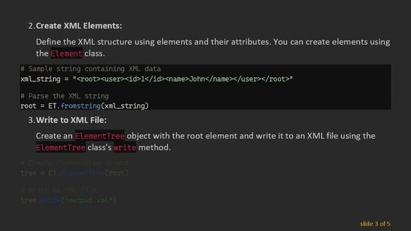
Task: Click the '<root>' opening tag in the string
Action: (89, 79)
